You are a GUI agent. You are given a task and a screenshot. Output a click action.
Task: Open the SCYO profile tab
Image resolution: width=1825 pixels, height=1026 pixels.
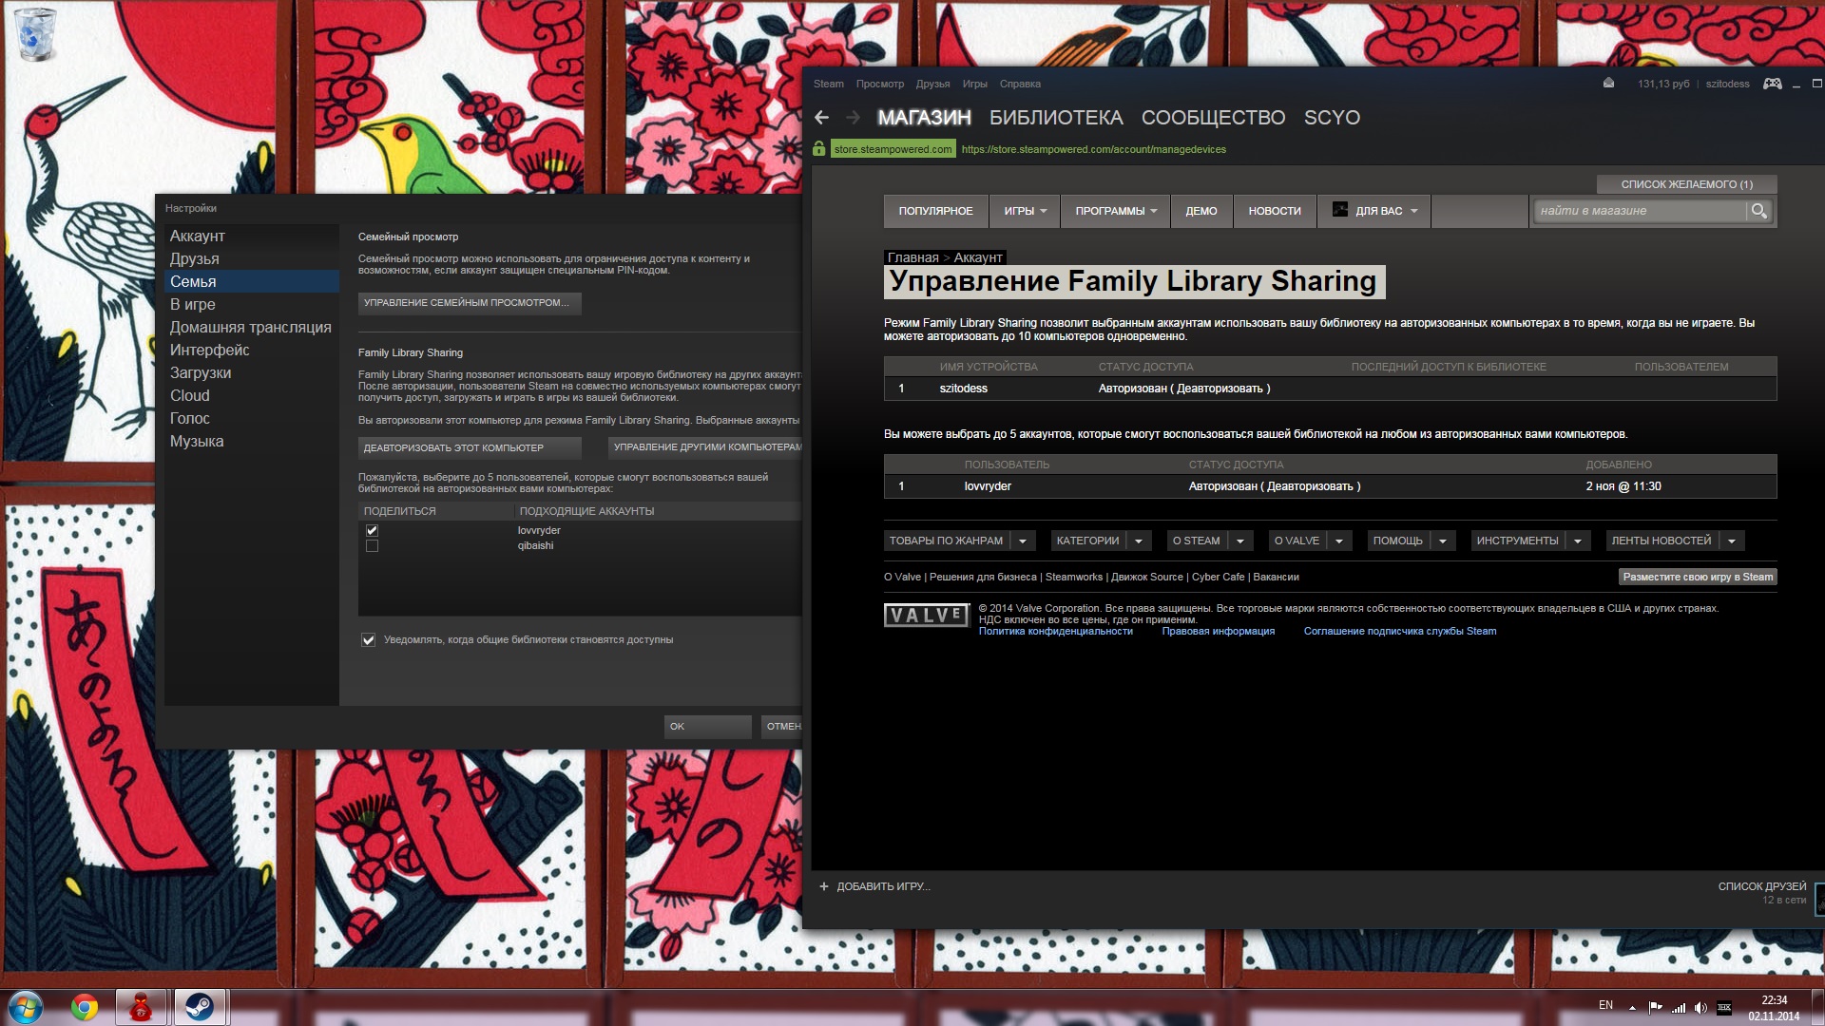click(x=1332, y=118)
